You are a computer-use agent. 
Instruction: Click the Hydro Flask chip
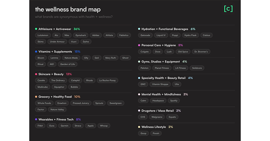(190, 35)
